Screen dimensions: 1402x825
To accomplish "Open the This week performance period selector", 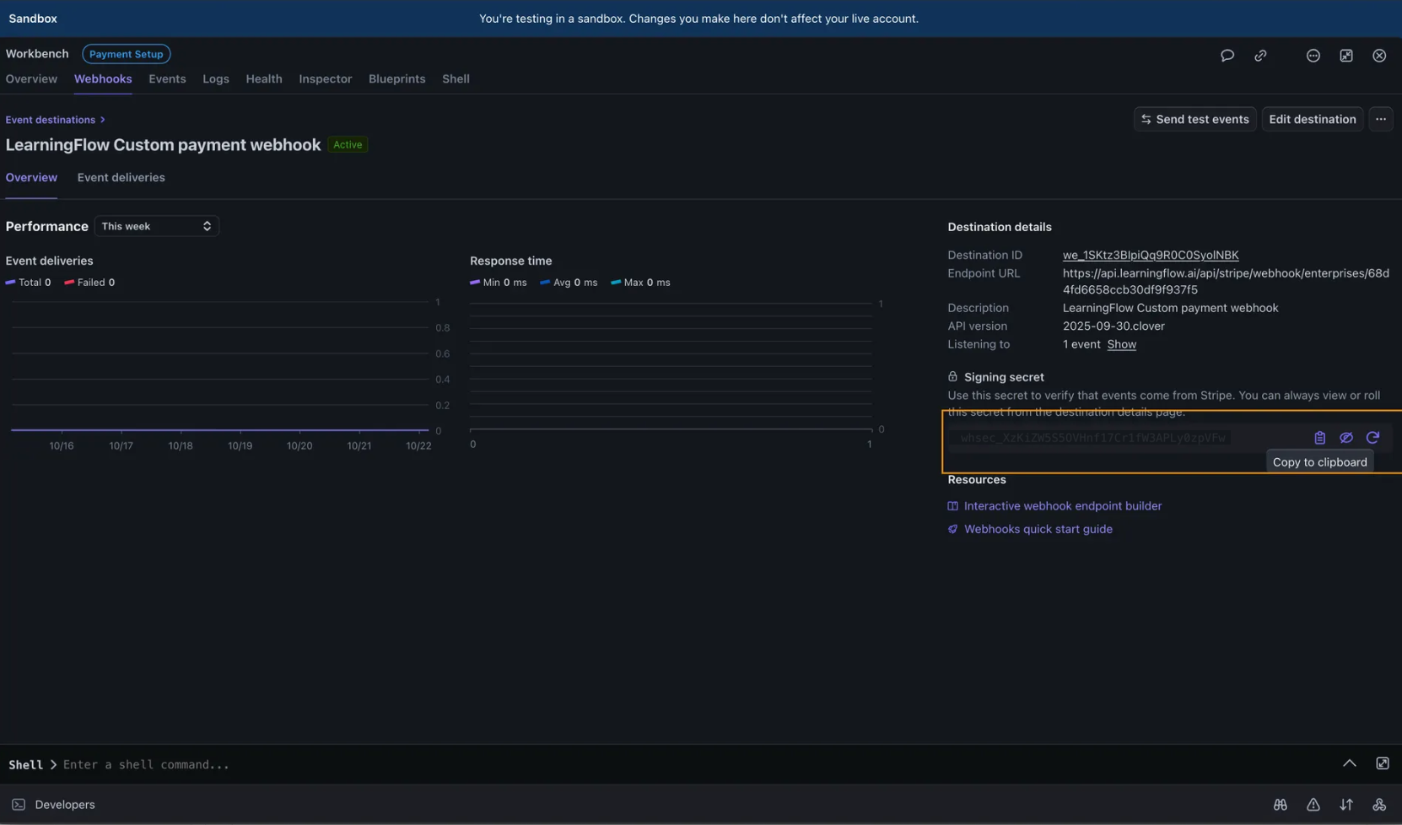I will (x=157, y=225).
